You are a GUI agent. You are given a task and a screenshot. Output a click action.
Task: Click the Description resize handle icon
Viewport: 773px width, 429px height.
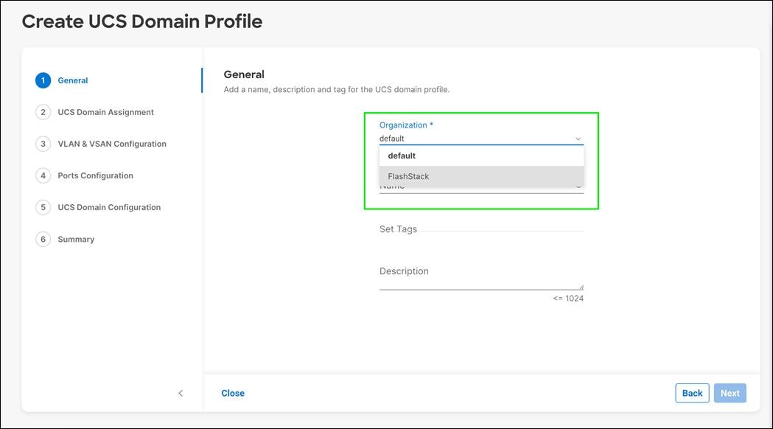tap(581, 286)
